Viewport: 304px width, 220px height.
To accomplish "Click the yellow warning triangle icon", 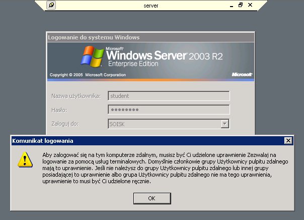I will (x=25, y=159).
